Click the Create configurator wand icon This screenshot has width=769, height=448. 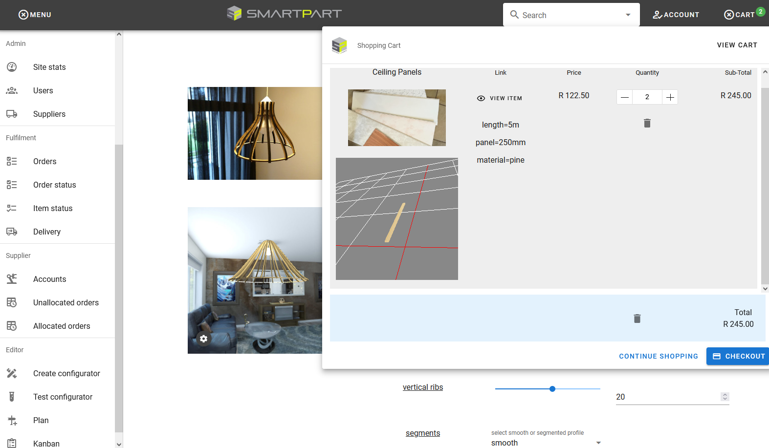(12, 373)
